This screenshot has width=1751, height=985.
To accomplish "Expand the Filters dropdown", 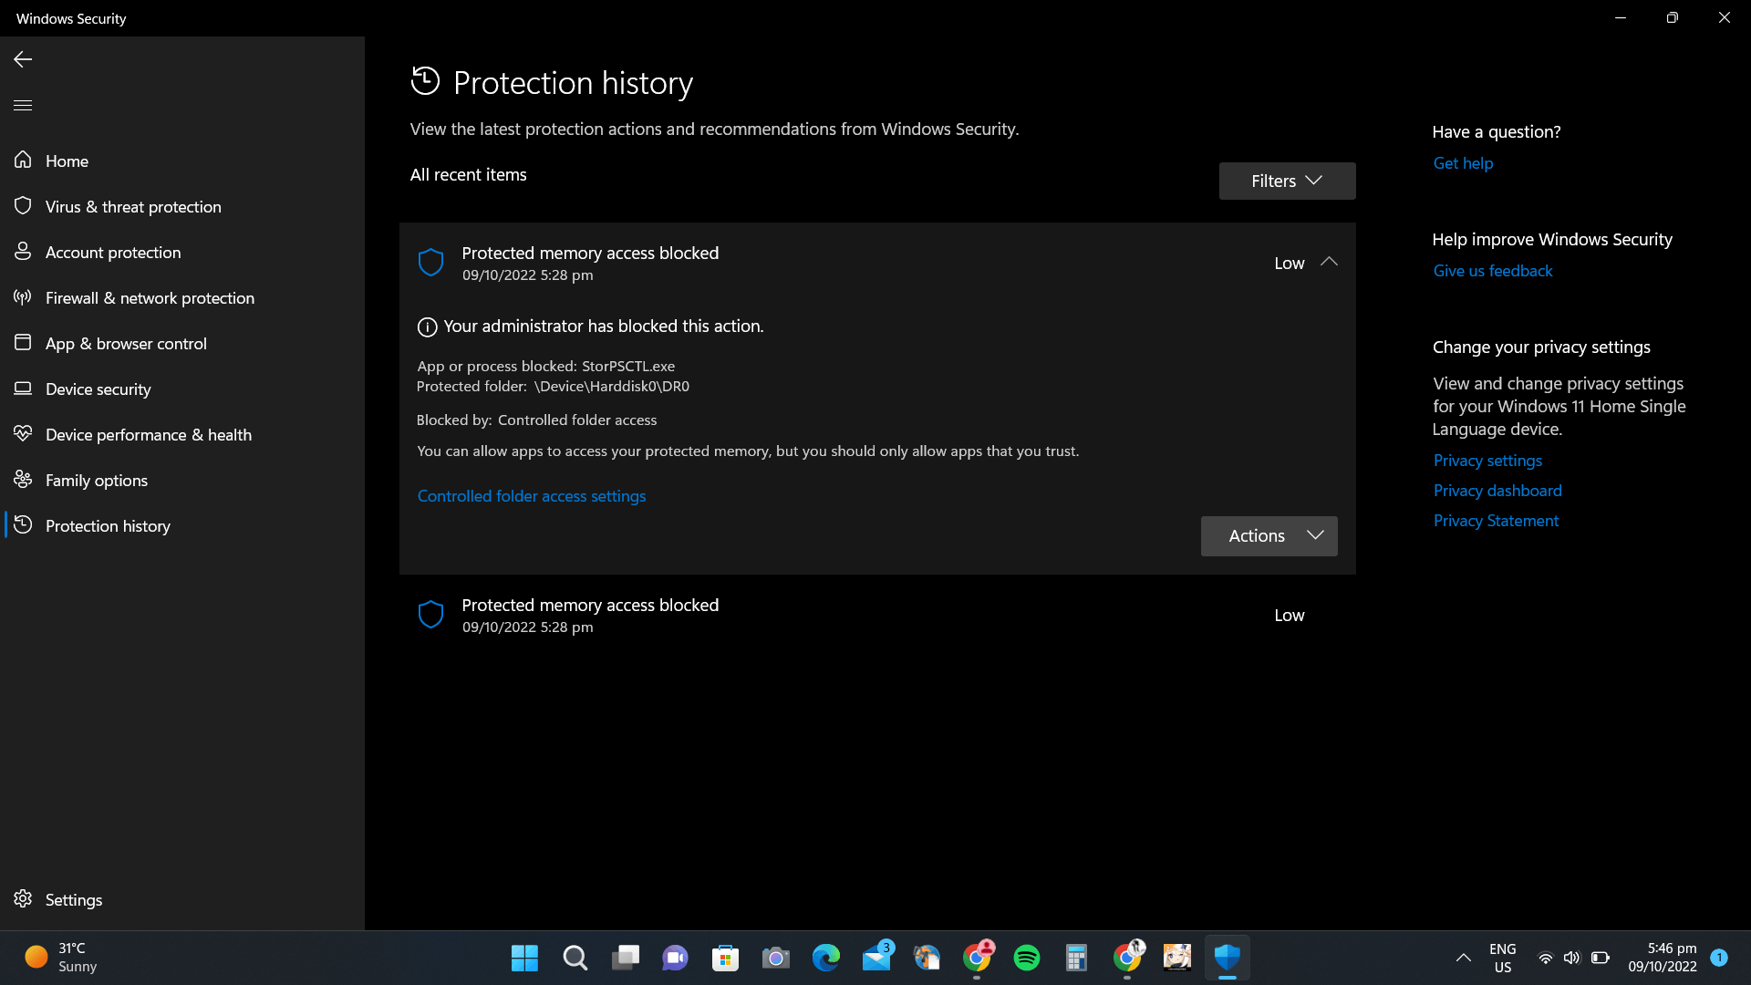I will (1286, 181).
